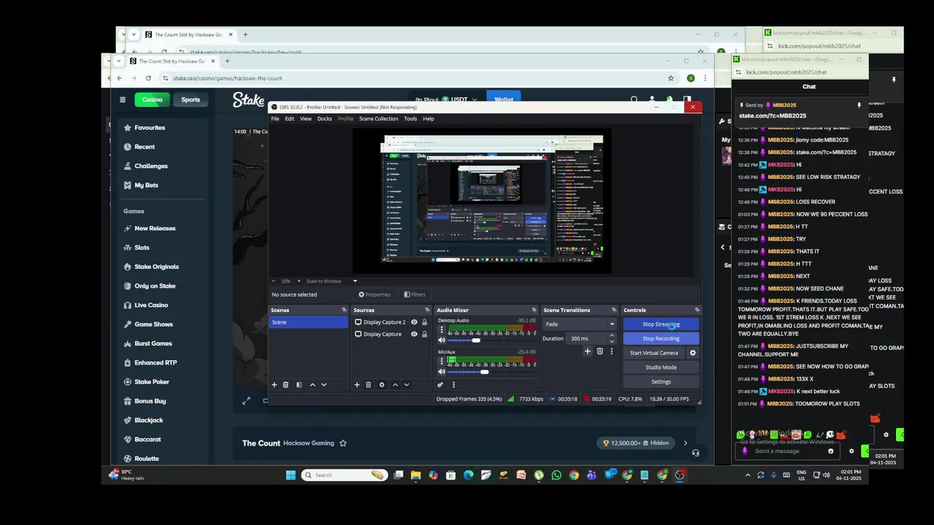Image resolution: width=934 pixels, height=525 pixels.
Task: Click the source Properties button
Action: pyautogui.click(x=374, y=295)
